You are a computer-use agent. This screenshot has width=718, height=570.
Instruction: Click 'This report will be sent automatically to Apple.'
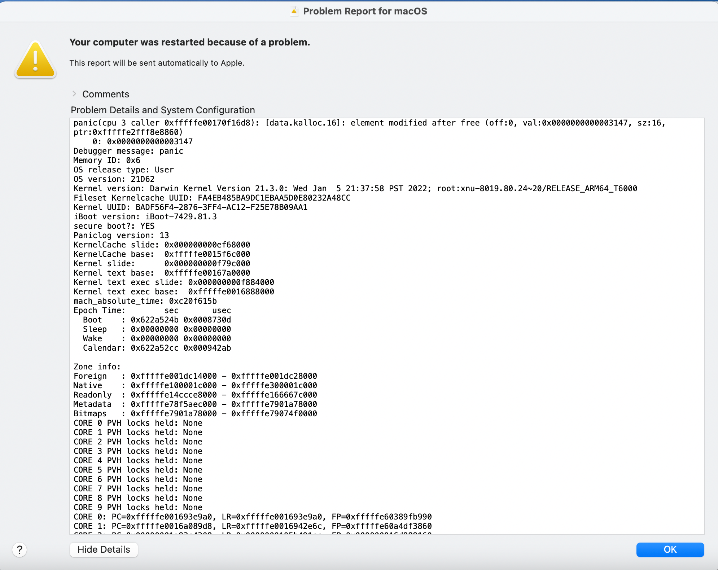point(157,63)
